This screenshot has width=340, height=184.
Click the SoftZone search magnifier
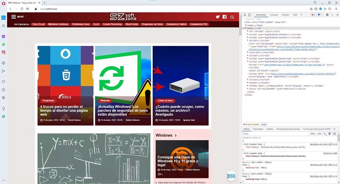(232, 17)
